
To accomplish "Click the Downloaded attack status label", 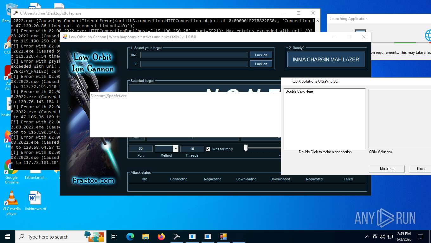I will click(280, 179).
